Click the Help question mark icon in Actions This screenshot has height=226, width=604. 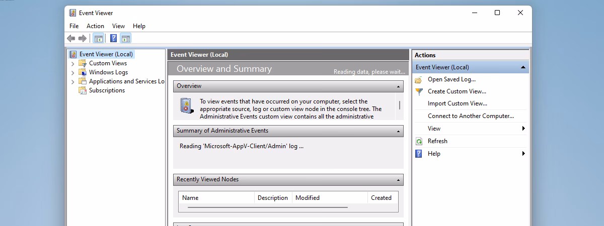419,154
